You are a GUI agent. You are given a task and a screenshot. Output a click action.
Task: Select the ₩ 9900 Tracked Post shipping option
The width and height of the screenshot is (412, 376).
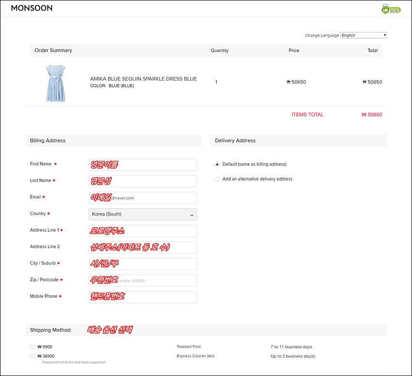pos(32,347)
